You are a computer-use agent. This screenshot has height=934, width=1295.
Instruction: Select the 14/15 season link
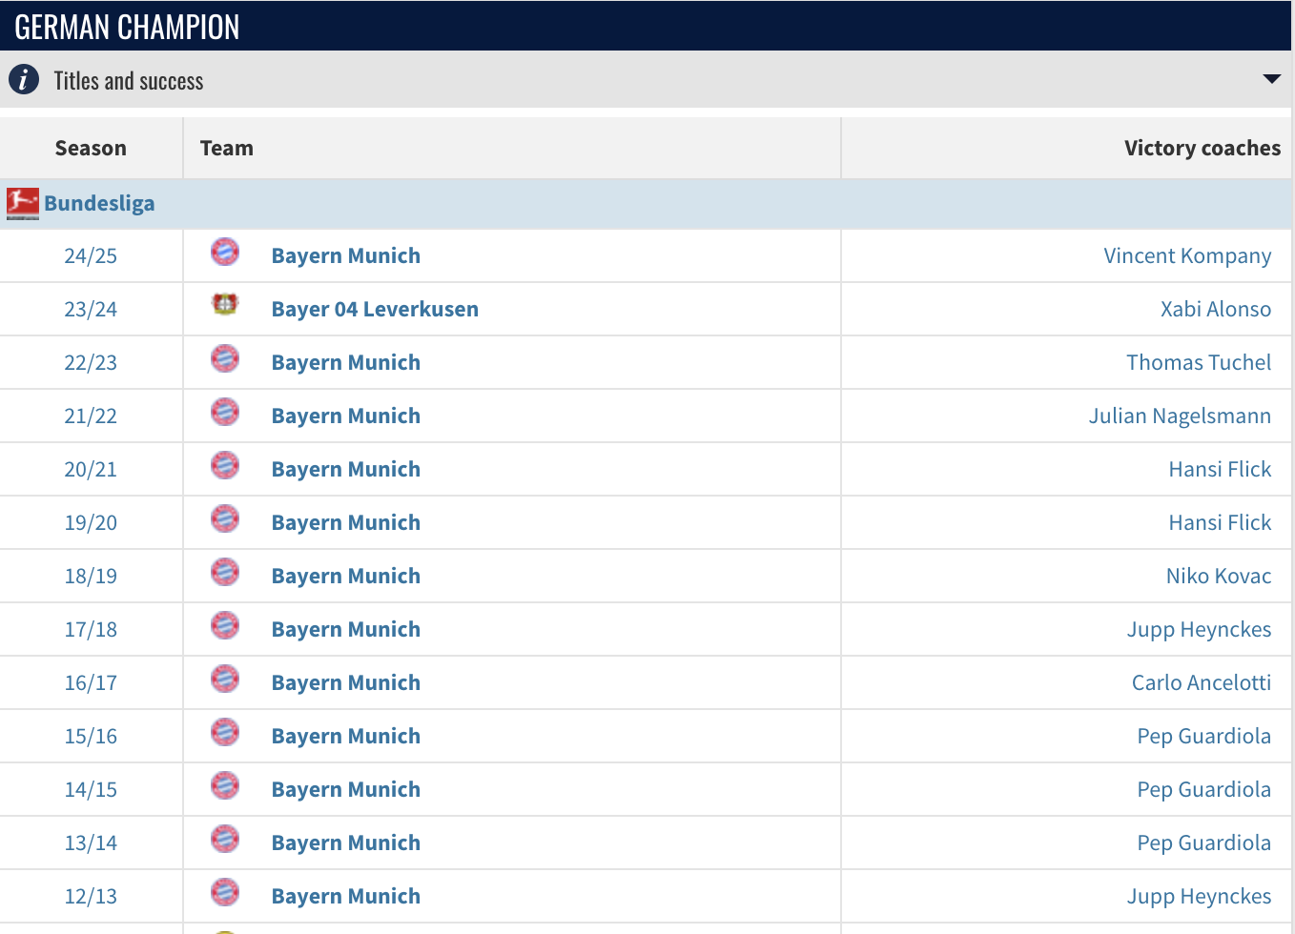(91, 789)
